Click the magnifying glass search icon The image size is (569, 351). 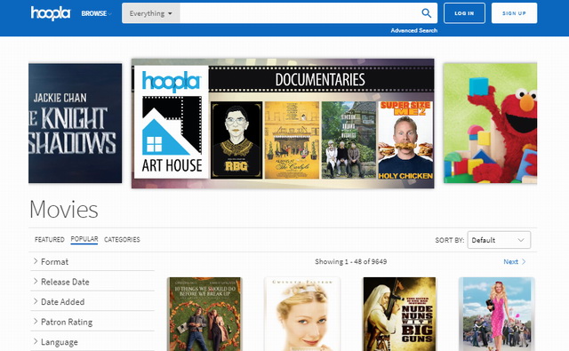pyautogui.click(x=427, y=13)
